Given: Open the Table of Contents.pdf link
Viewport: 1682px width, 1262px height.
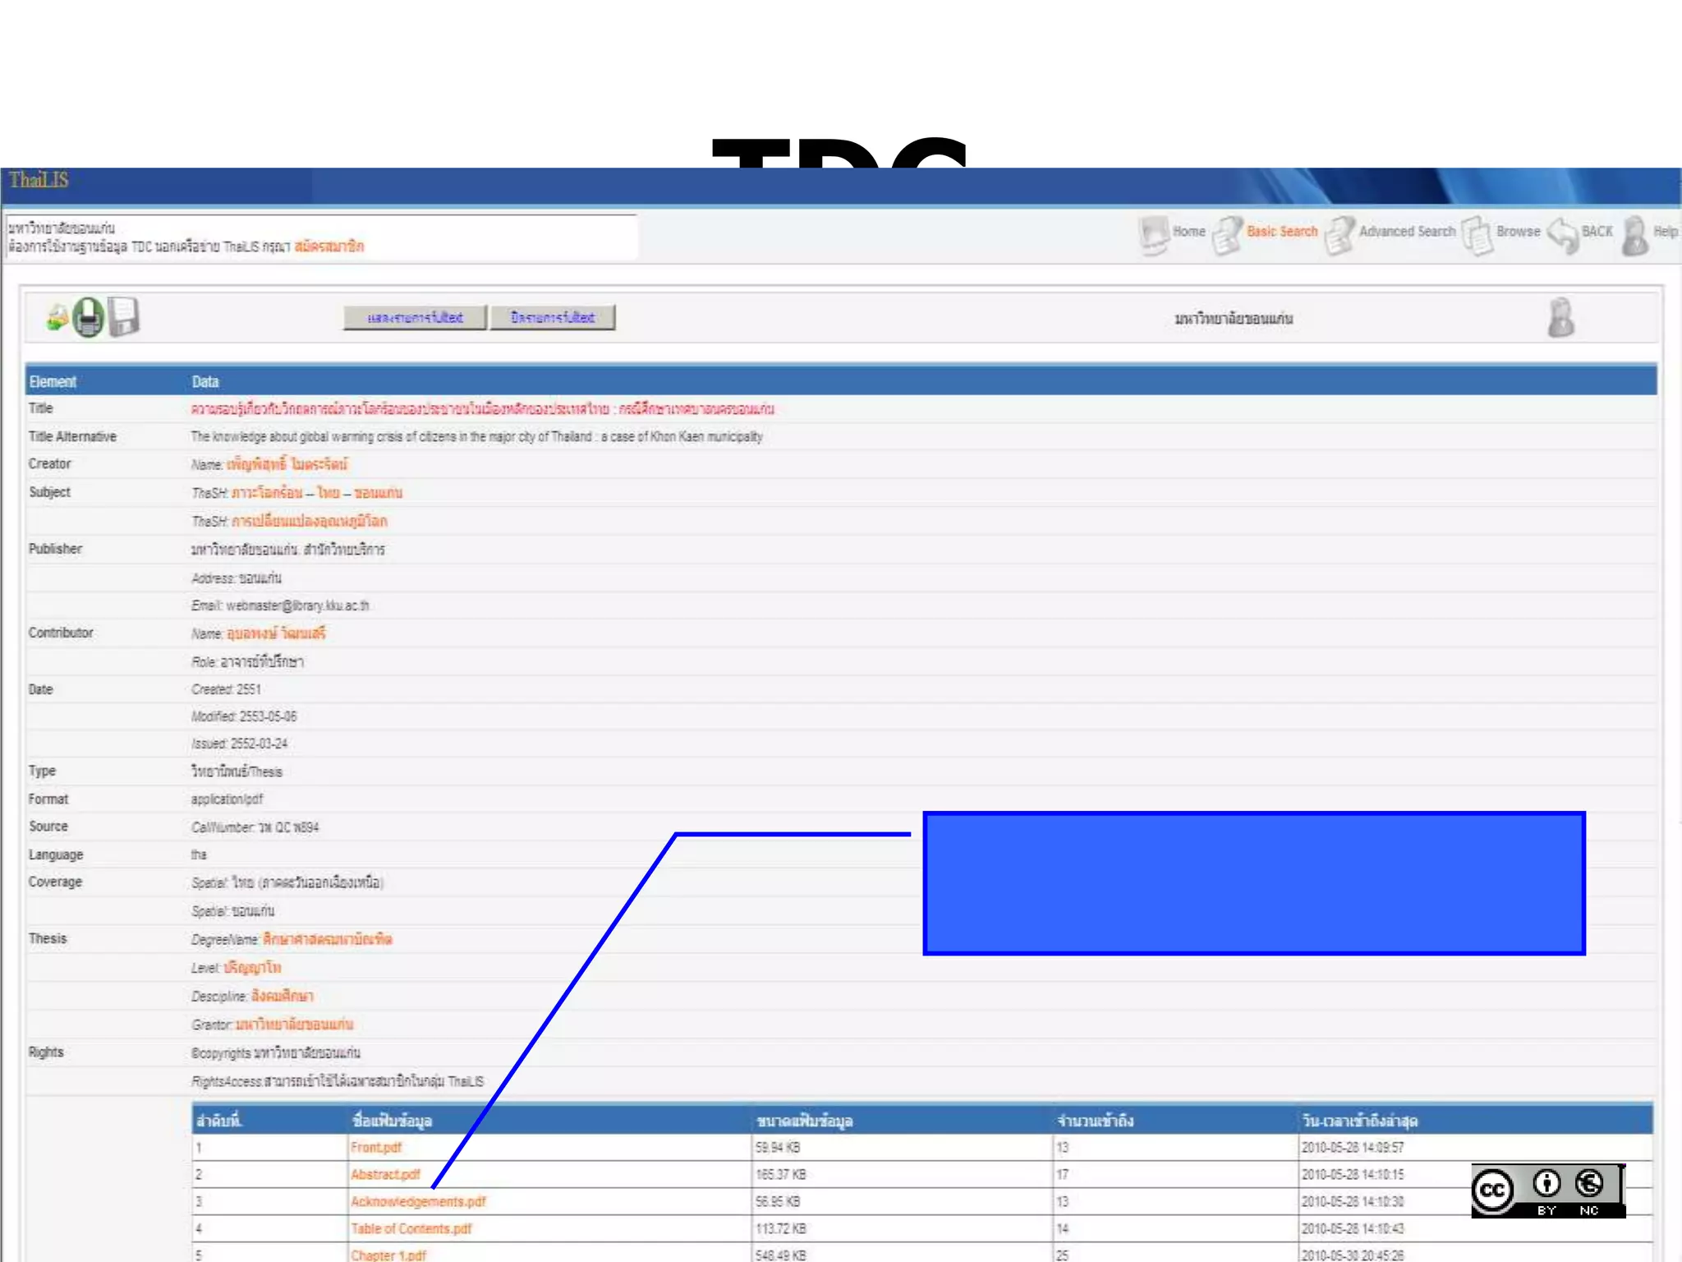Looking at the screenshot, I should 411,1228.
